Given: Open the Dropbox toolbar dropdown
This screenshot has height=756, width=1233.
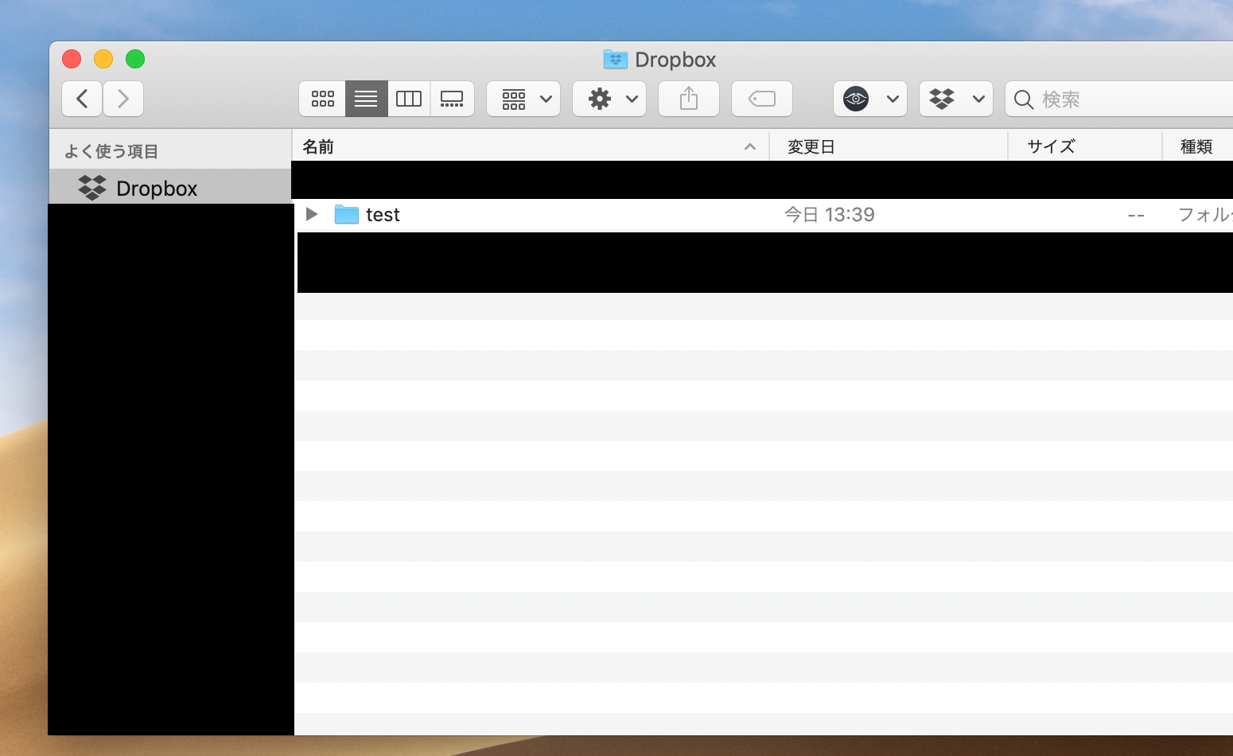Looking at the screenshot, I should point(956,99).
